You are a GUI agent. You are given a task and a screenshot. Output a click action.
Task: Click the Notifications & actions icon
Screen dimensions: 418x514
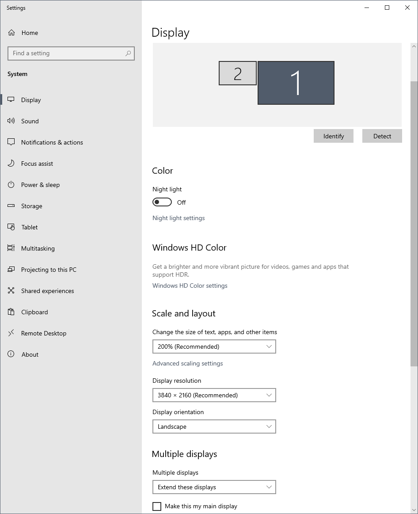(x=11, y=142)
